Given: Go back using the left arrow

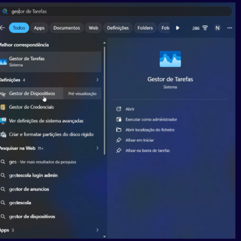Looking at the screenshot, I should (x=2, y=28).
